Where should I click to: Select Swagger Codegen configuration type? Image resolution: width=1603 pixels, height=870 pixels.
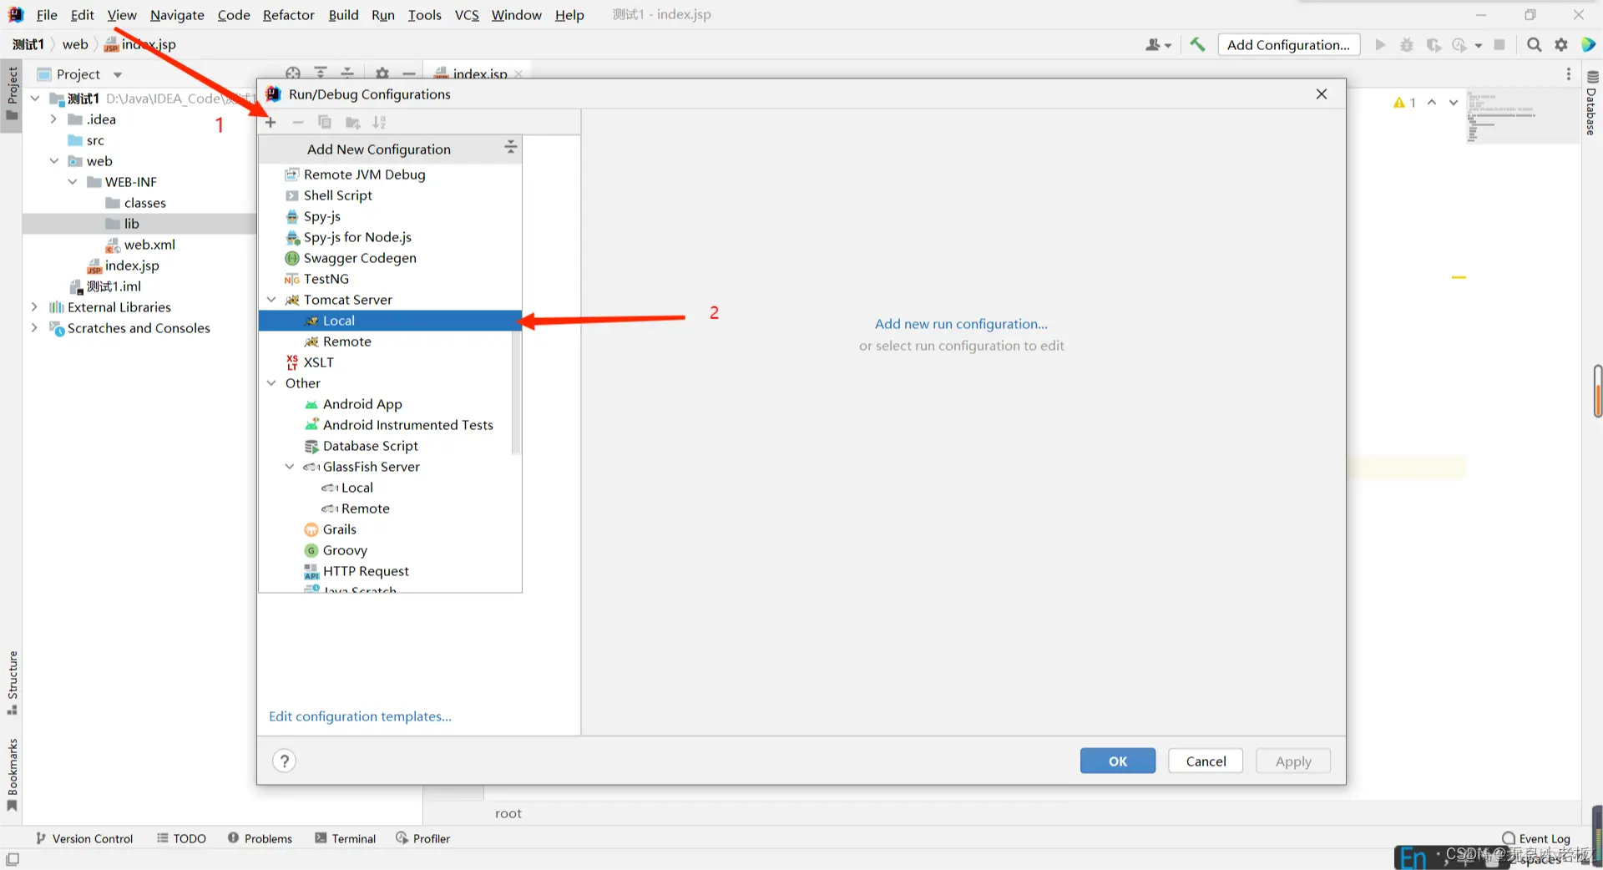[390, 258]
